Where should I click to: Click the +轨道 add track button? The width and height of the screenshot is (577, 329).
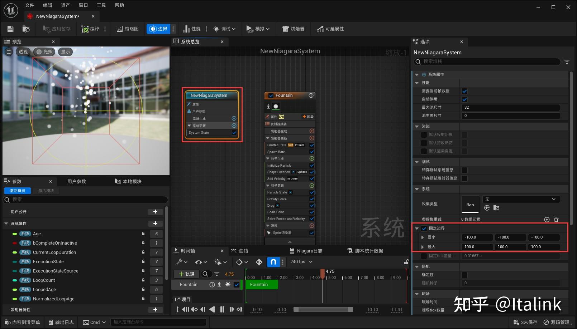[x=186, y=274]
